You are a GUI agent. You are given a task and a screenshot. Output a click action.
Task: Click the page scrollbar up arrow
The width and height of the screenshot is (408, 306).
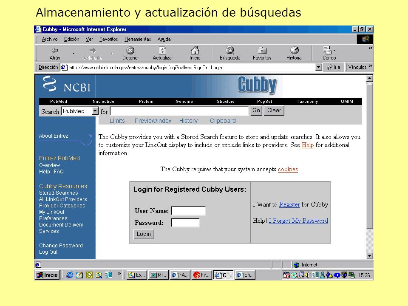[369, 78]
